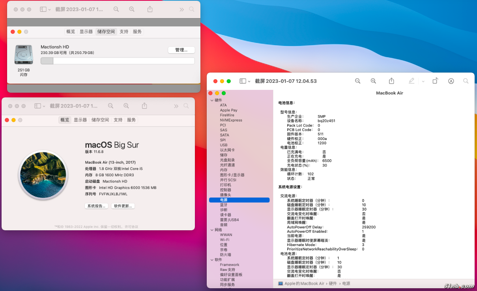This screenshot has height=291, width=477.
Task: Open sidebar view chevron in Big Sur Preview window
Action: 44,106
